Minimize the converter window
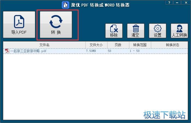 (177, 2)
